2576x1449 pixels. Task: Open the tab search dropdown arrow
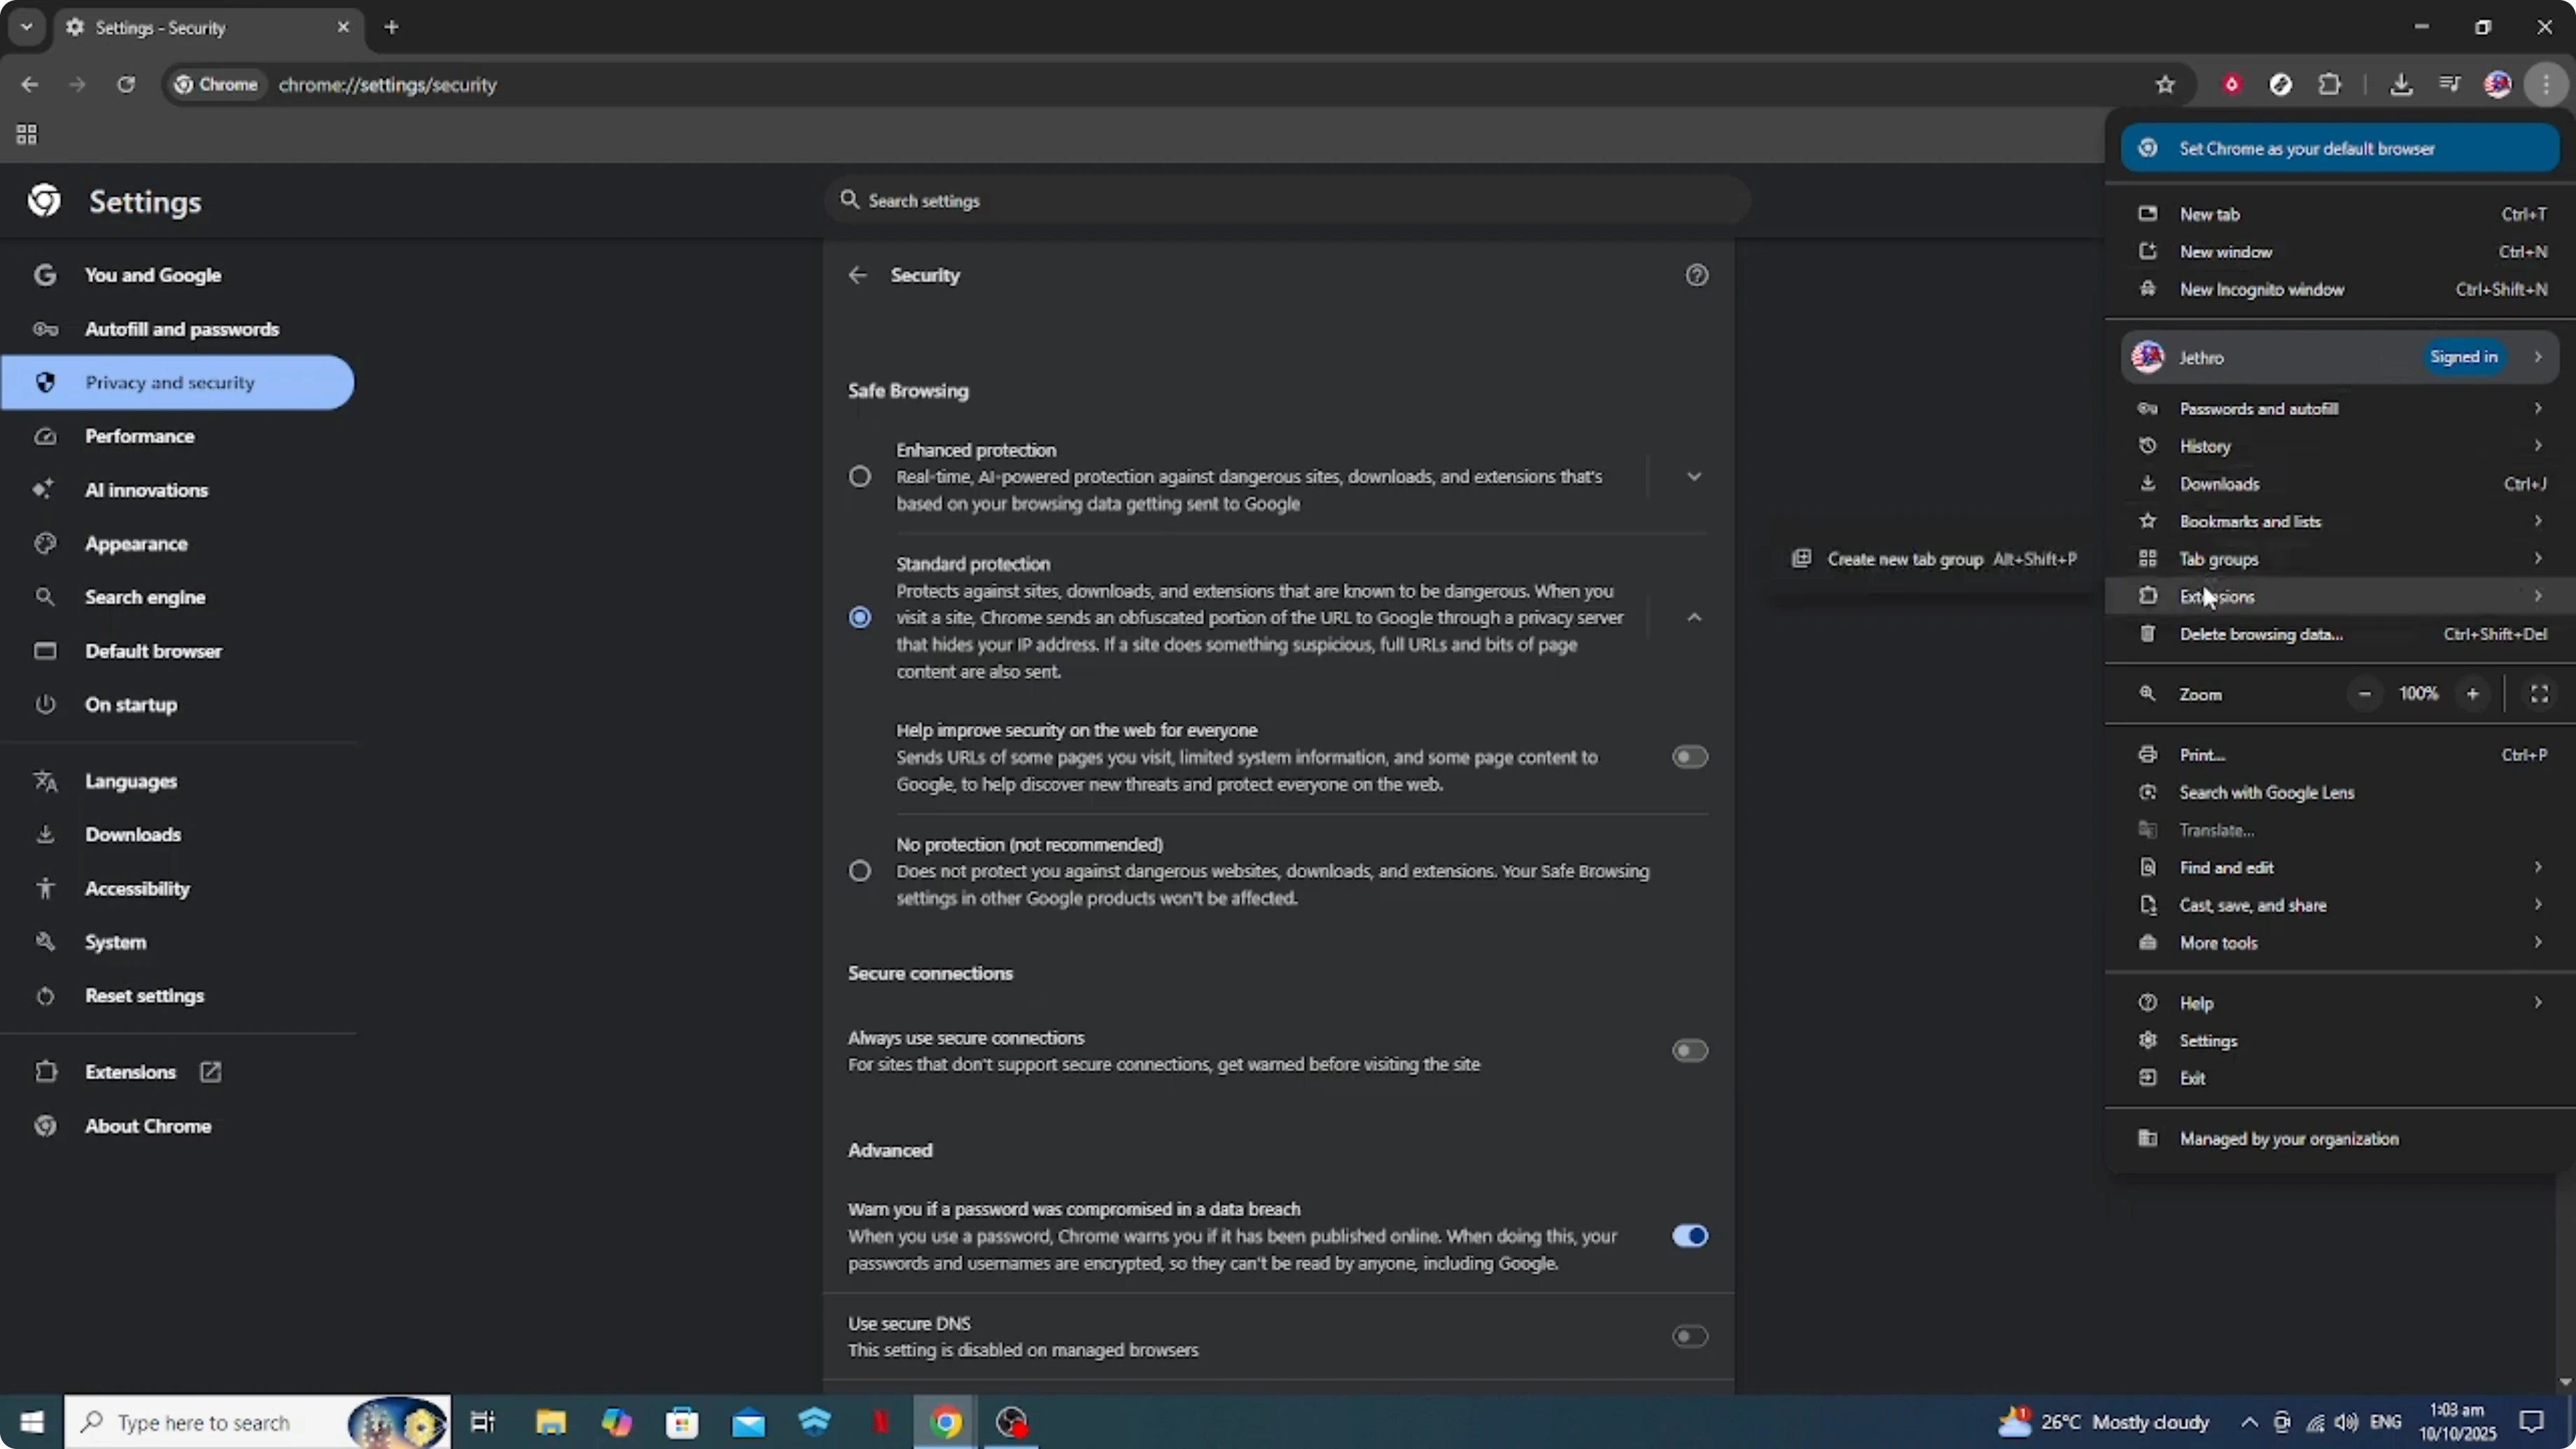tap(26, 27)
